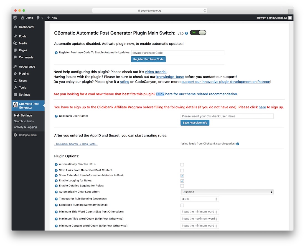Focus the Envato Purchase Code field
The width and height of the screenshot is (305, 247).
tap(177, 52)
